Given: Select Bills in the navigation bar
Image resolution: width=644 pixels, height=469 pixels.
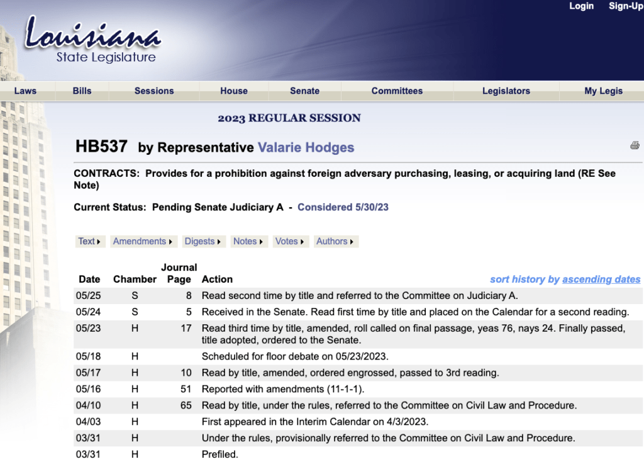Looking at the screenshot, I should click(x=82, y=91).
